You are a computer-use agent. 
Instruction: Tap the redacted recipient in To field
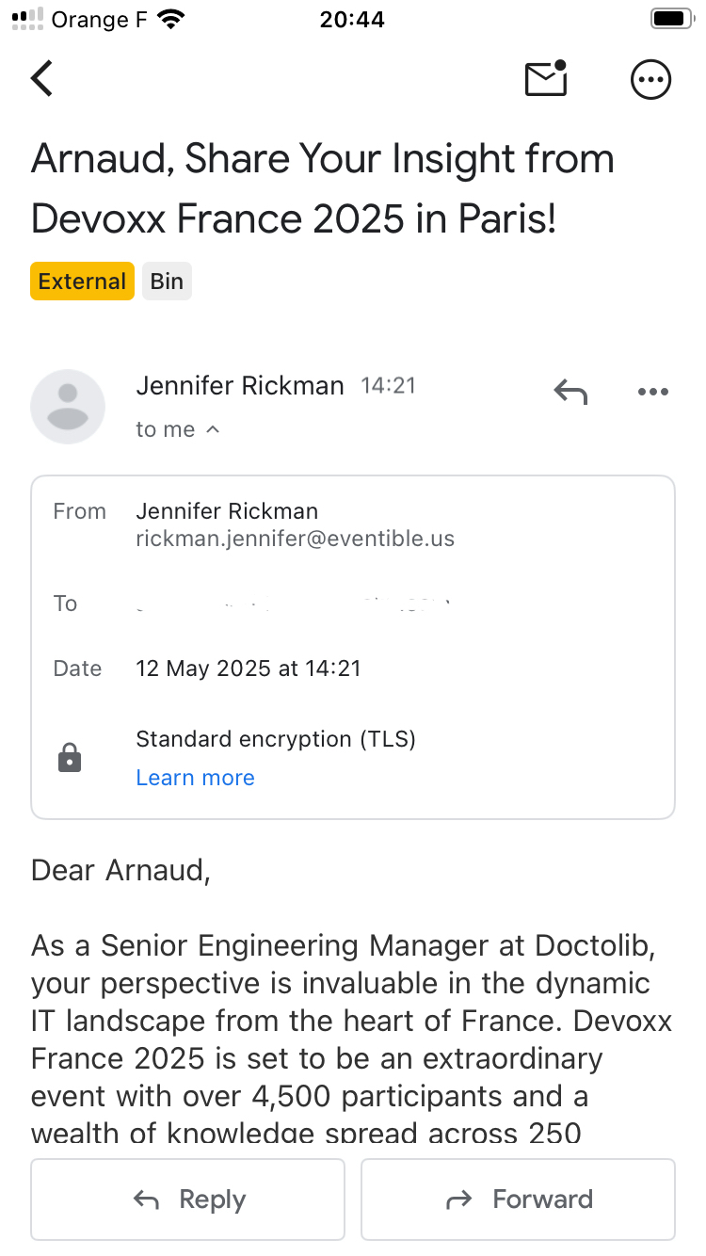(x=294, y=604)
